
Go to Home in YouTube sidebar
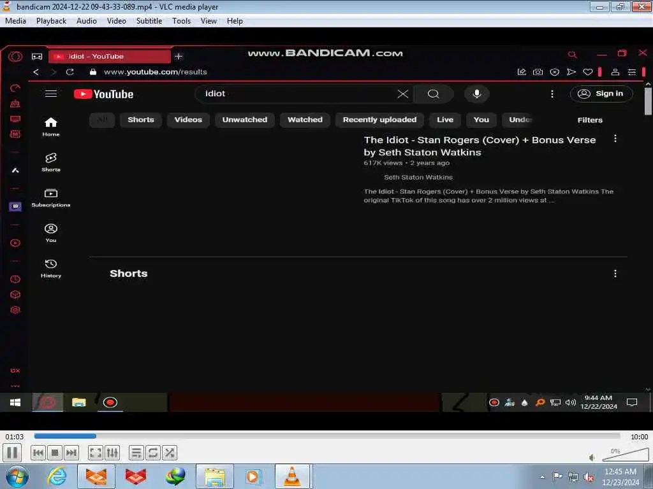coord(51,127)
